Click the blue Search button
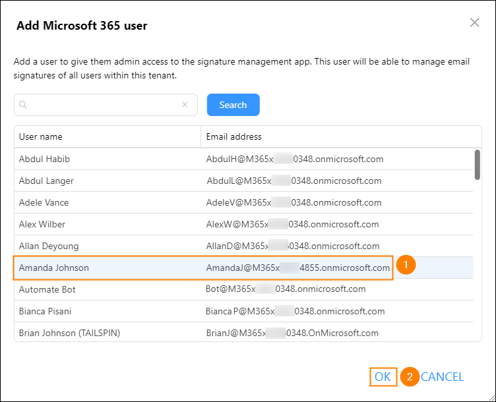 point(233,105)
